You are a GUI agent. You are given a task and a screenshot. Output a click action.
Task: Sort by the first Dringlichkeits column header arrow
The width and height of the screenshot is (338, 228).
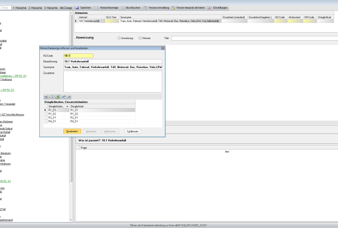pos(67,107)
